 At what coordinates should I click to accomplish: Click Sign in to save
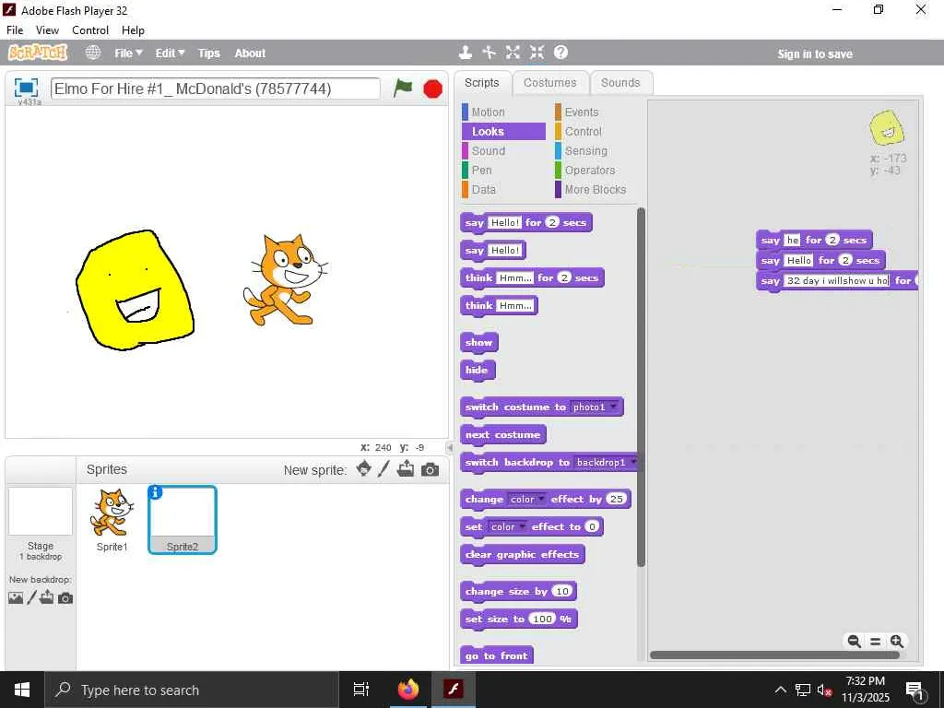coord(815,53)
